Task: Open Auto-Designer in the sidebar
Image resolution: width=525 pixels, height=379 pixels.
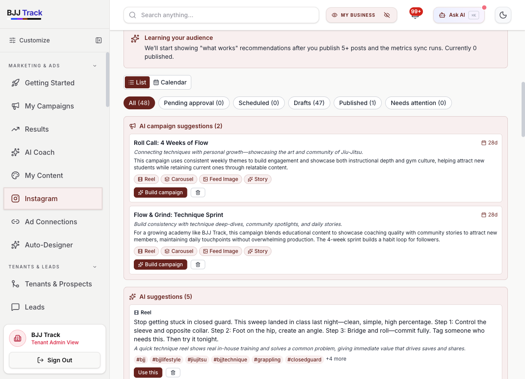Action: [53, 245]
